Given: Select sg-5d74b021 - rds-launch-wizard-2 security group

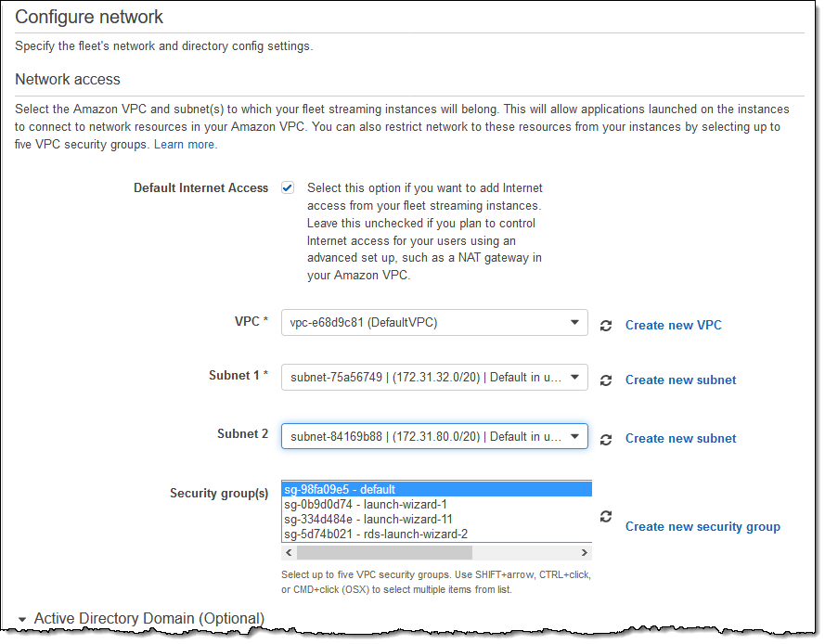Looking at the screenshot, I should [436, 534].
